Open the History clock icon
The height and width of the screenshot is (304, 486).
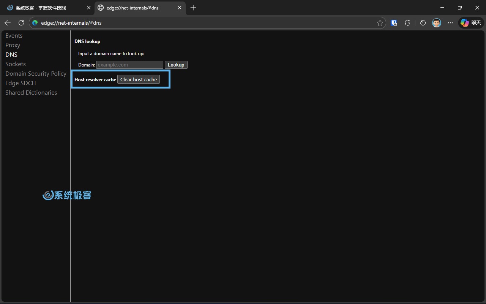[423, 23]
